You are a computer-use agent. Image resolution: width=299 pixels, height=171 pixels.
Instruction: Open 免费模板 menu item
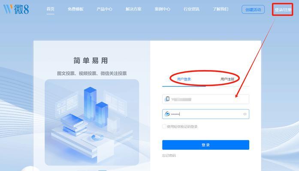(76, 9)
